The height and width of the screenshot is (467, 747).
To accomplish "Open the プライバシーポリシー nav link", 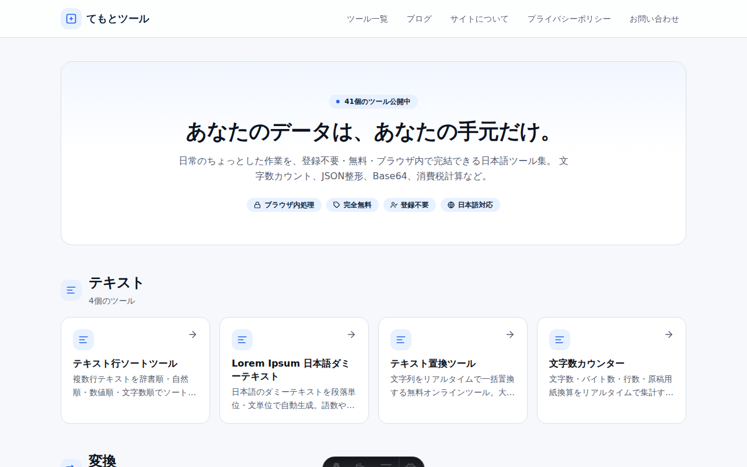I will click(569, 19).
